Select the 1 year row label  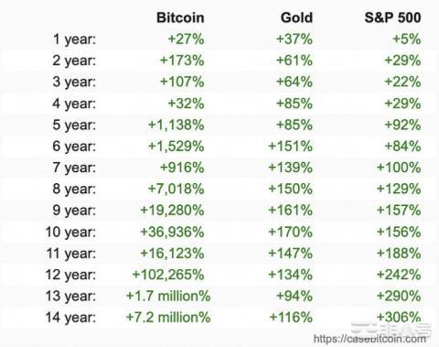tap(74, 39)
